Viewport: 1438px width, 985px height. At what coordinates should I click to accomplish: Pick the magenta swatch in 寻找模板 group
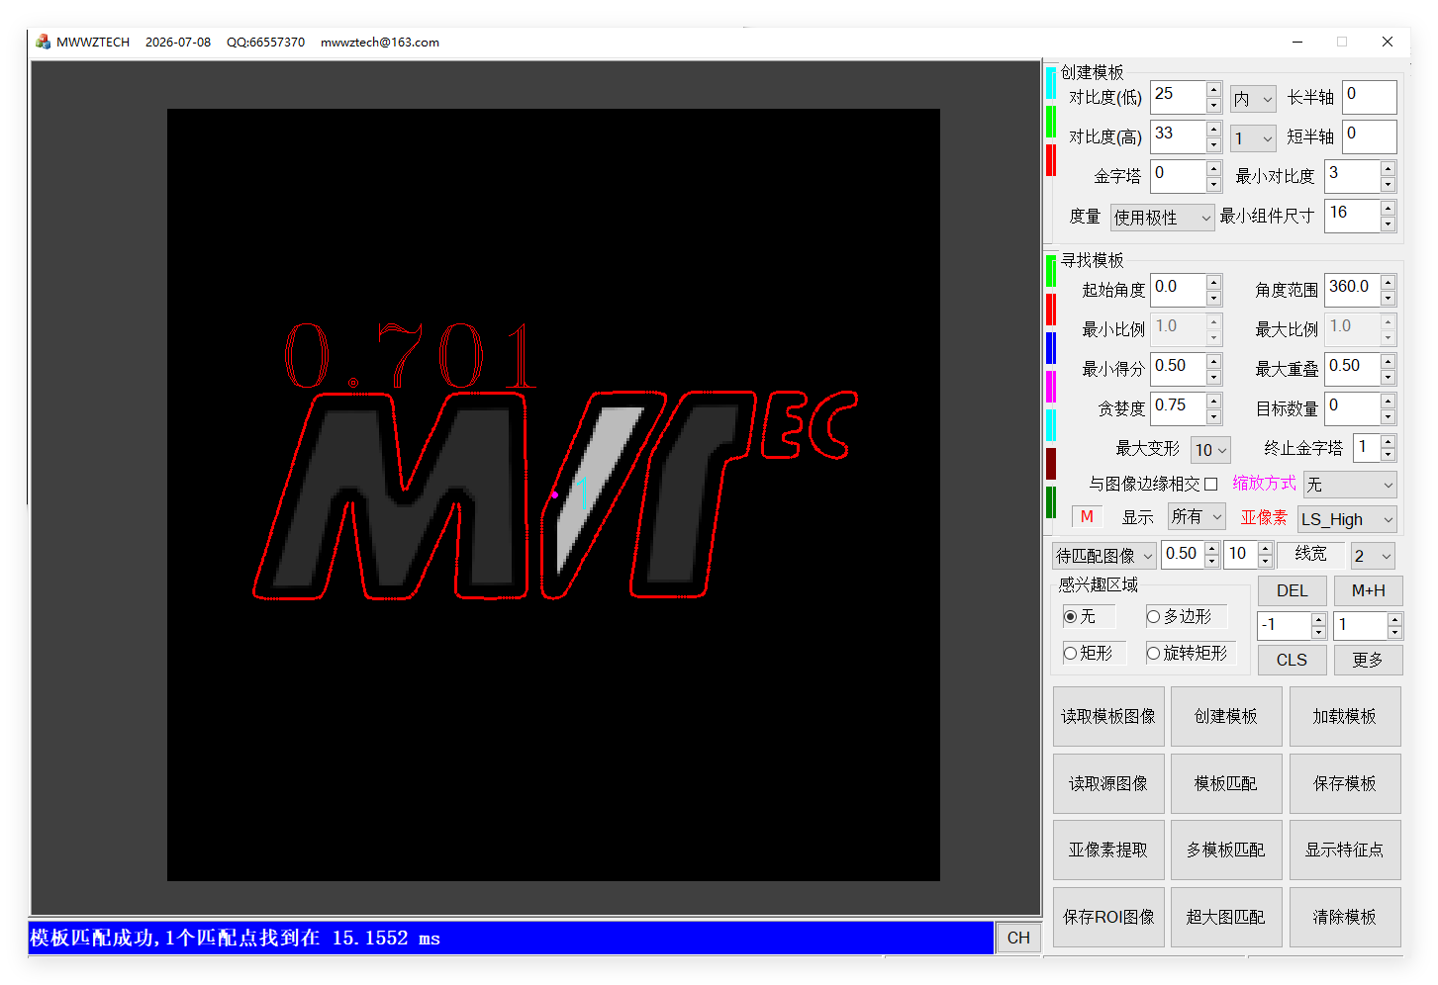(x=1051, y=387)
